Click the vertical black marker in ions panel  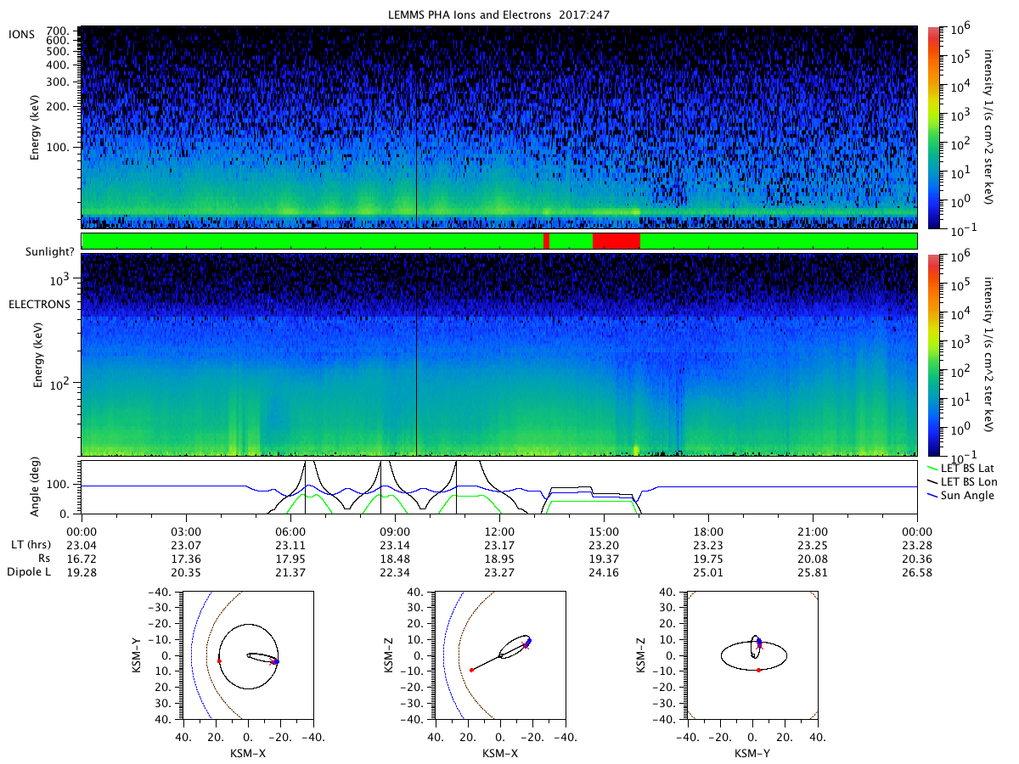click(x=416, y=127)
